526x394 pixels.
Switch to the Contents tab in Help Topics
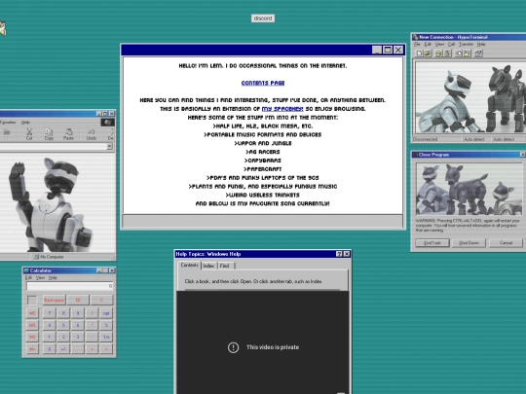click(x=190, y=265)
